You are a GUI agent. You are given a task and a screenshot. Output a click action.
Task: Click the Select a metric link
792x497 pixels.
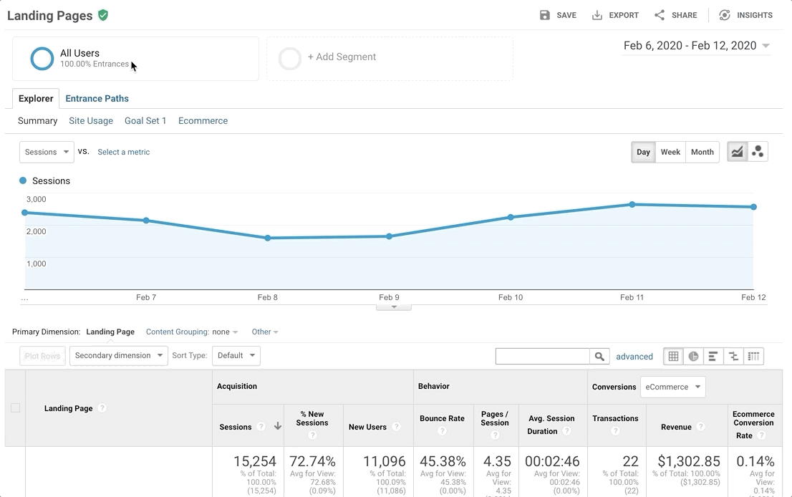[123, 152]
